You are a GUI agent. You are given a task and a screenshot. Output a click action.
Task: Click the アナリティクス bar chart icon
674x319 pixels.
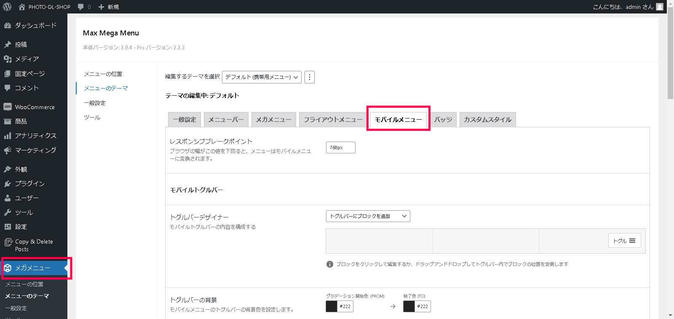[x=8, y=136]
